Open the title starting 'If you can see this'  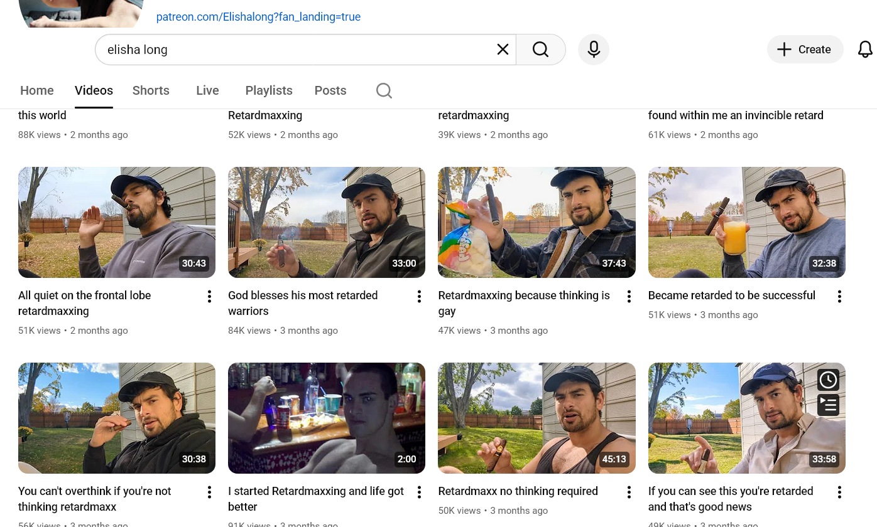731,499
